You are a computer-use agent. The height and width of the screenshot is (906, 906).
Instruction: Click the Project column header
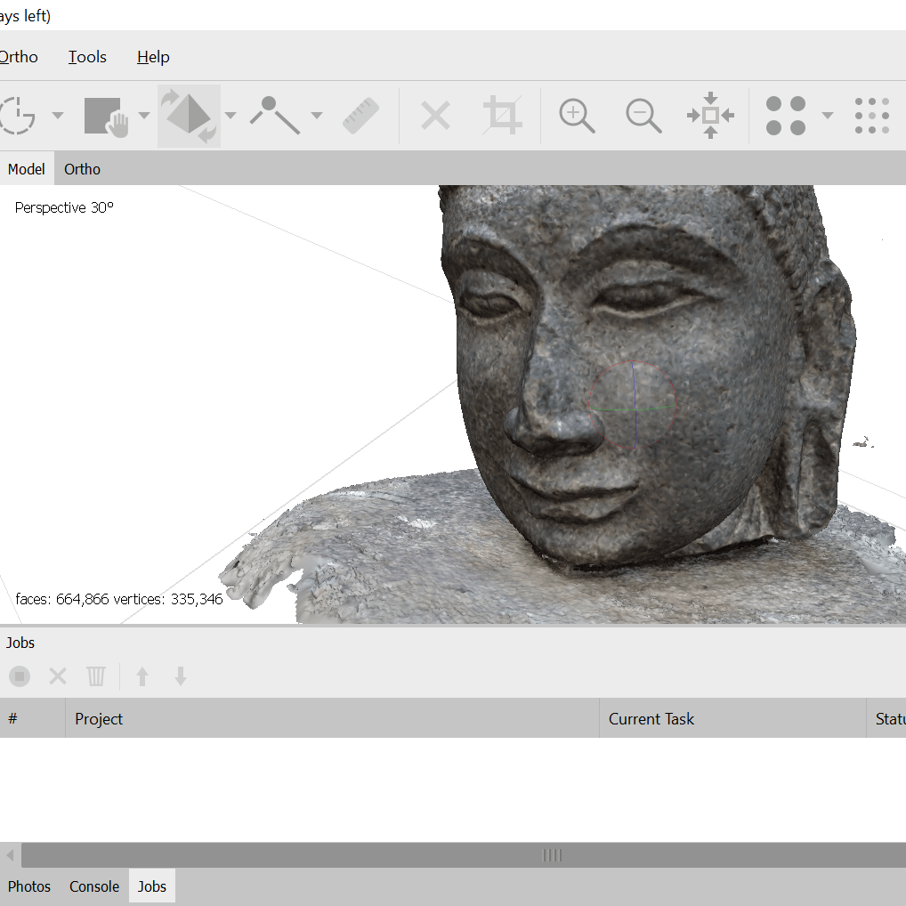(x=332, y=718)
